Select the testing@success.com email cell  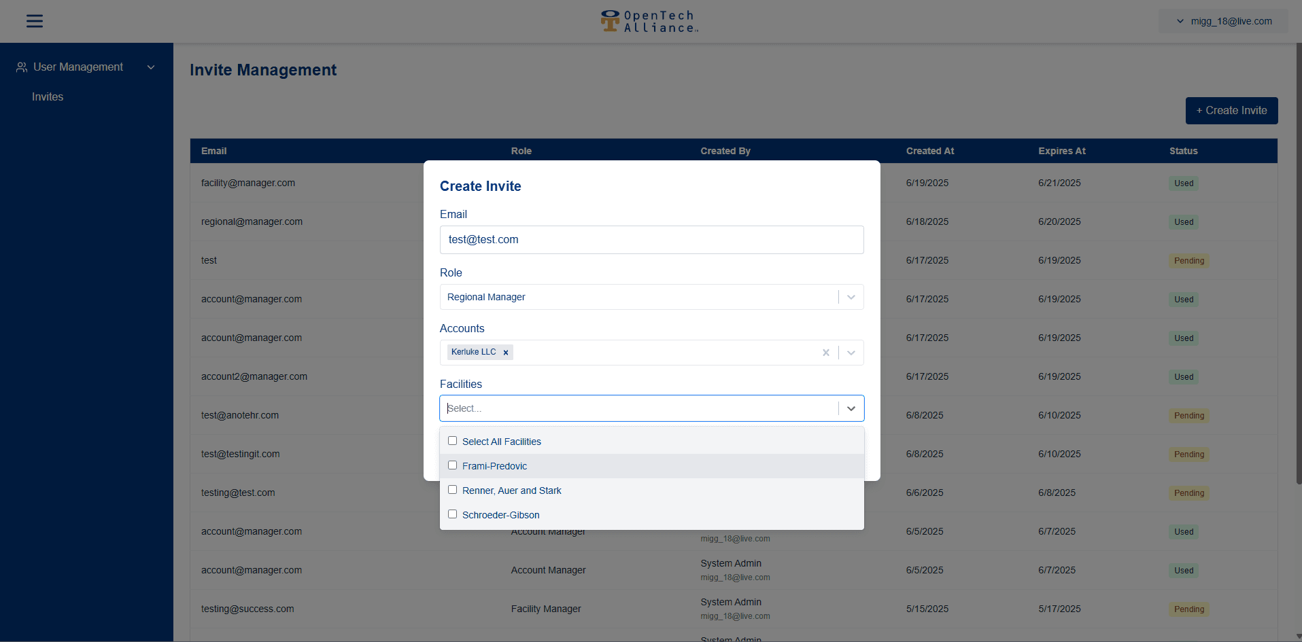[247, 609]
